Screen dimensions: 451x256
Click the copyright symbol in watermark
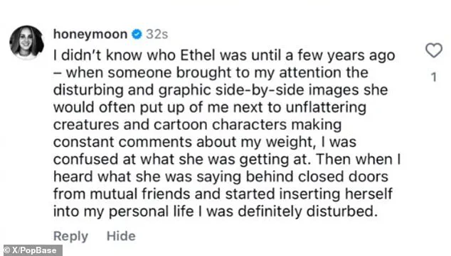point(7,250)
